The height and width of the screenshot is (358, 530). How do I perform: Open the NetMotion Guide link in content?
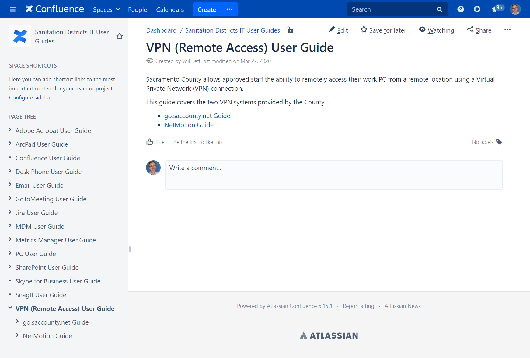pyautogui.click(x=189, y=125)
